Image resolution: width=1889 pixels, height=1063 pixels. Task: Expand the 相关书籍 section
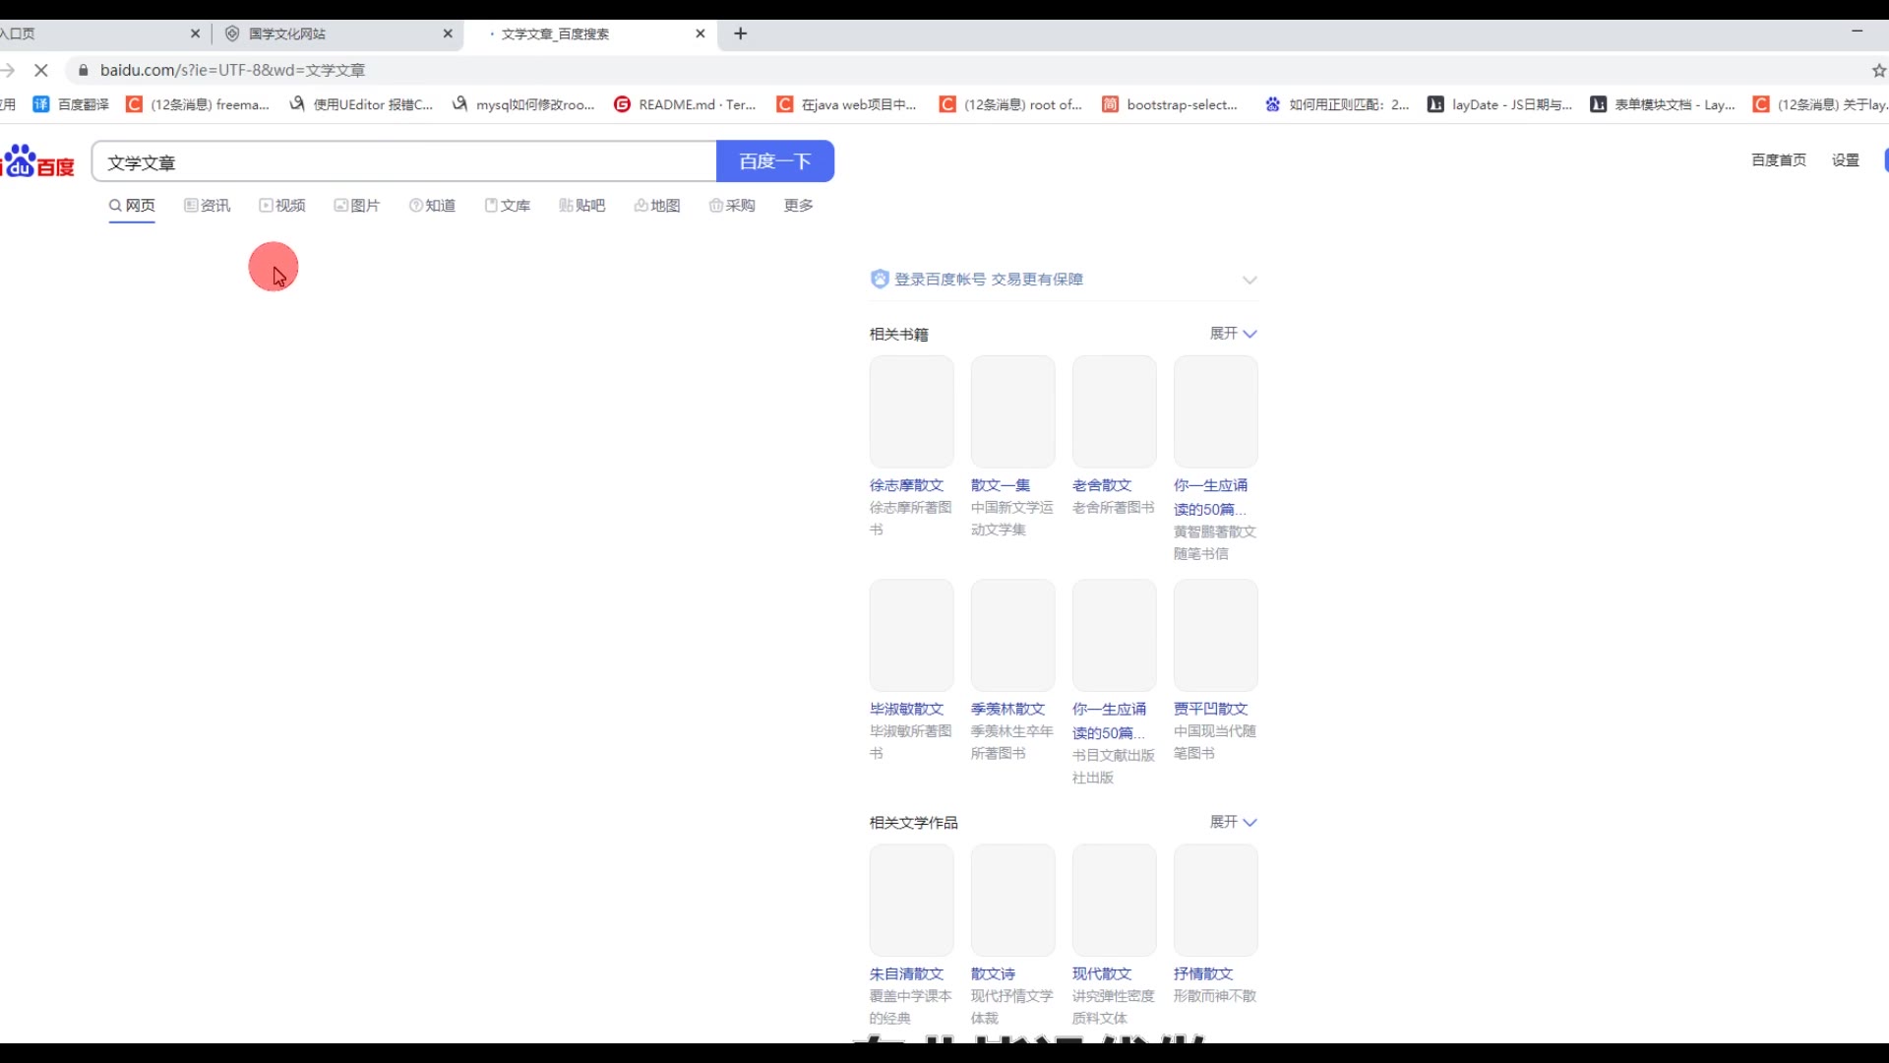[1234, 334]
